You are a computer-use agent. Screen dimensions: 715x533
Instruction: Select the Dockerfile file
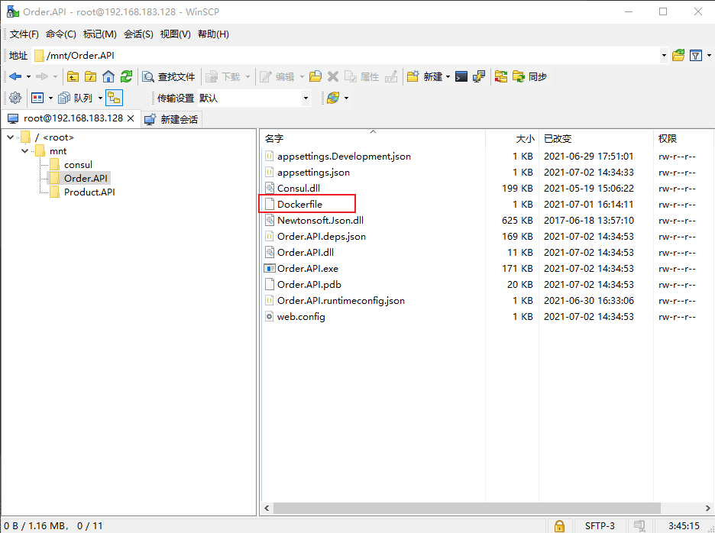pyautogui.click(x=299, y=204)
